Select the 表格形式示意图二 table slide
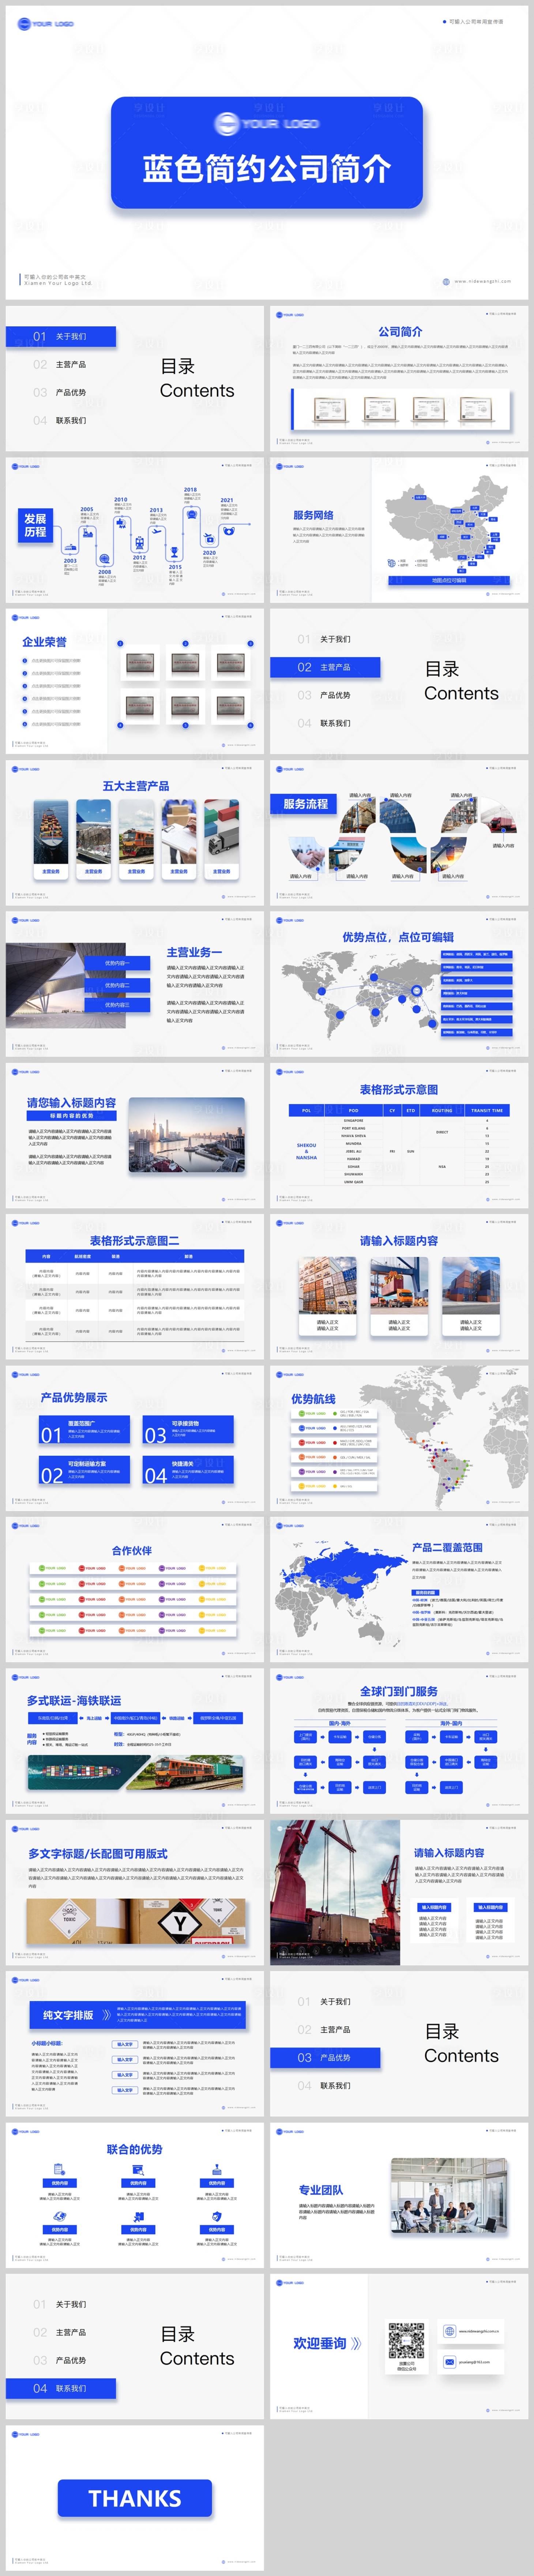 coord(135,1287)
